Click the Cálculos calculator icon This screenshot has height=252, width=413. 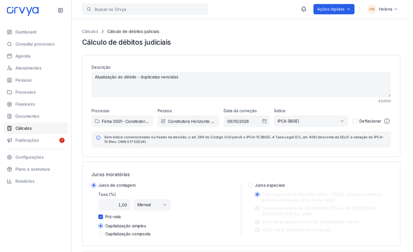pyautogui.click(x=10, y=128)
